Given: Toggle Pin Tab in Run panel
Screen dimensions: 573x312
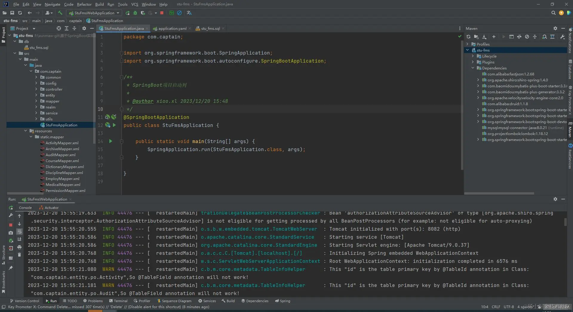Looking at the screenshot, I should coord(11,268).
